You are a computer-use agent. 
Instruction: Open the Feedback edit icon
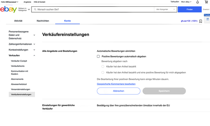[x=208, y=19]
